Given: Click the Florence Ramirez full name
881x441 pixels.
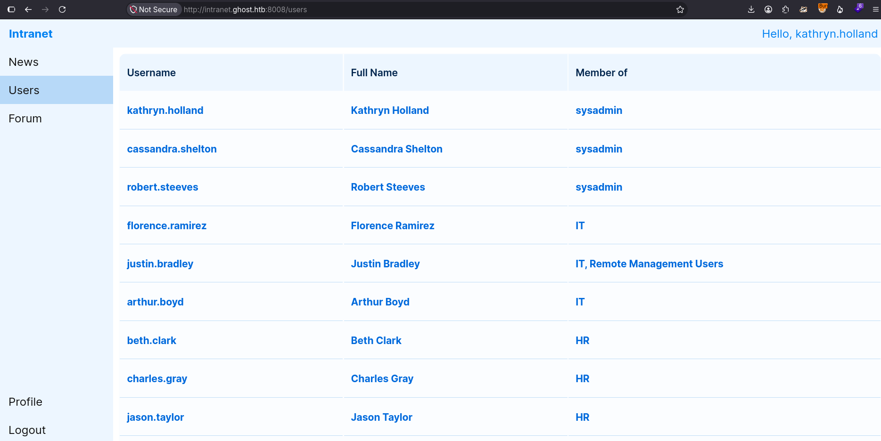Looking at the screenshot, I should click(393, 225).
